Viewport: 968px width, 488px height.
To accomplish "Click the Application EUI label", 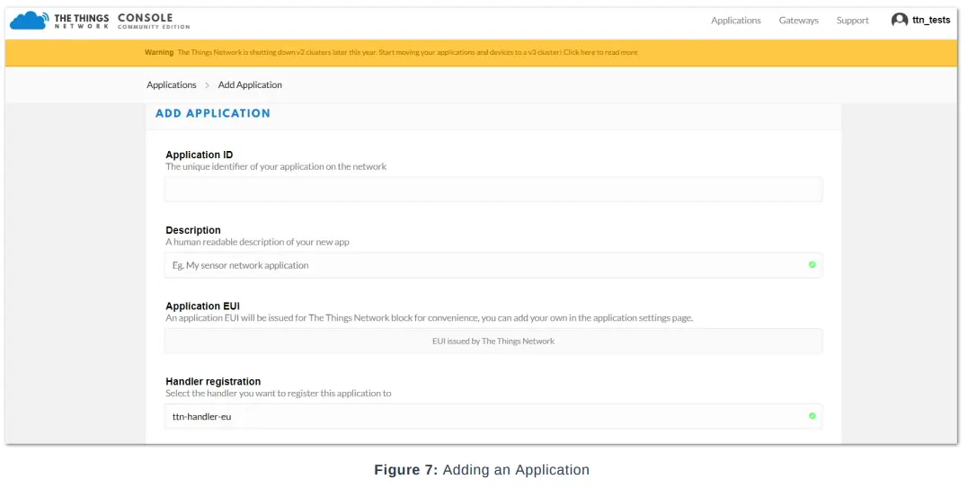I will pos(202,306).
